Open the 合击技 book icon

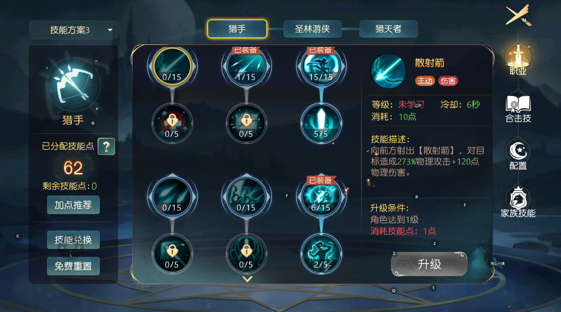[x=518, y=109]
